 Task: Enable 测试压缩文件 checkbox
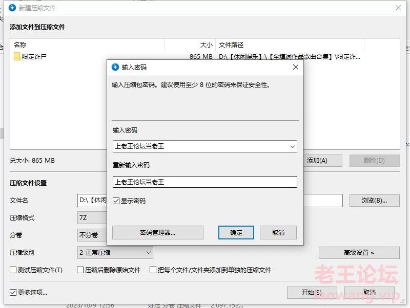pos(13,270)
